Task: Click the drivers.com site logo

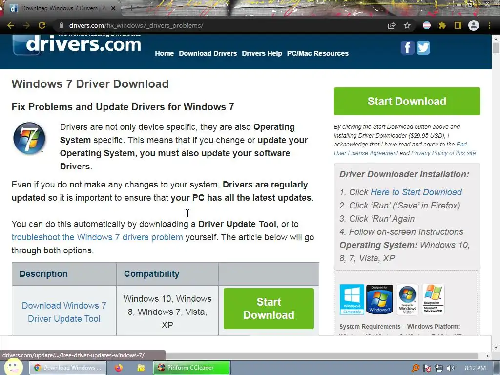Action: (77, 44)
